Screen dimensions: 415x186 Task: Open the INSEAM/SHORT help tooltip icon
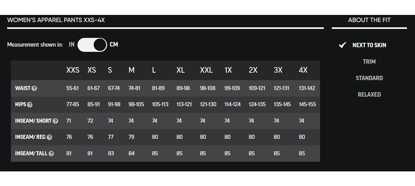click(x=55, y=121)
